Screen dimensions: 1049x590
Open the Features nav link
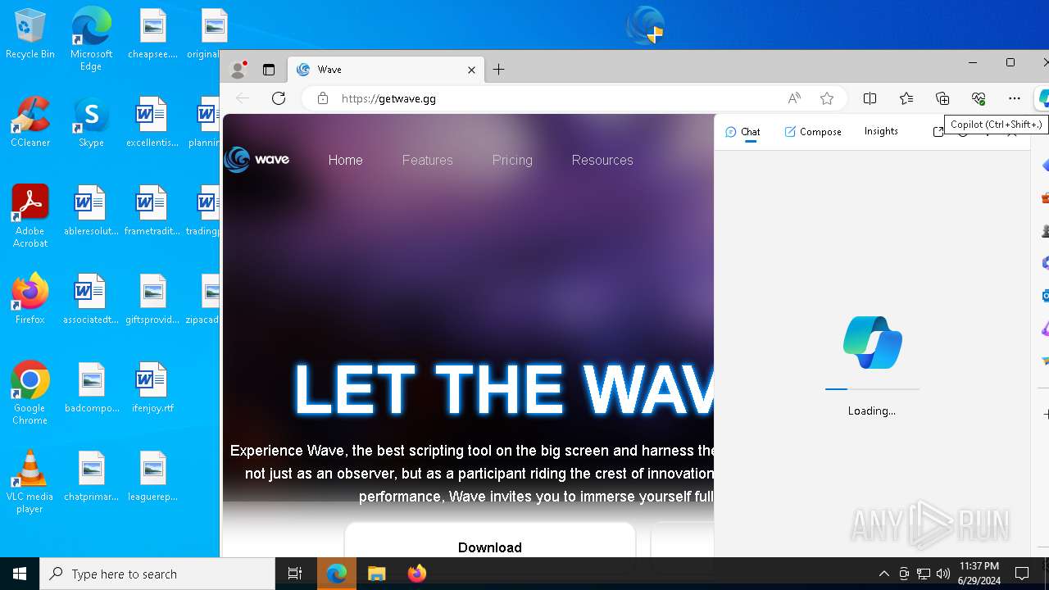pos(427,160)
